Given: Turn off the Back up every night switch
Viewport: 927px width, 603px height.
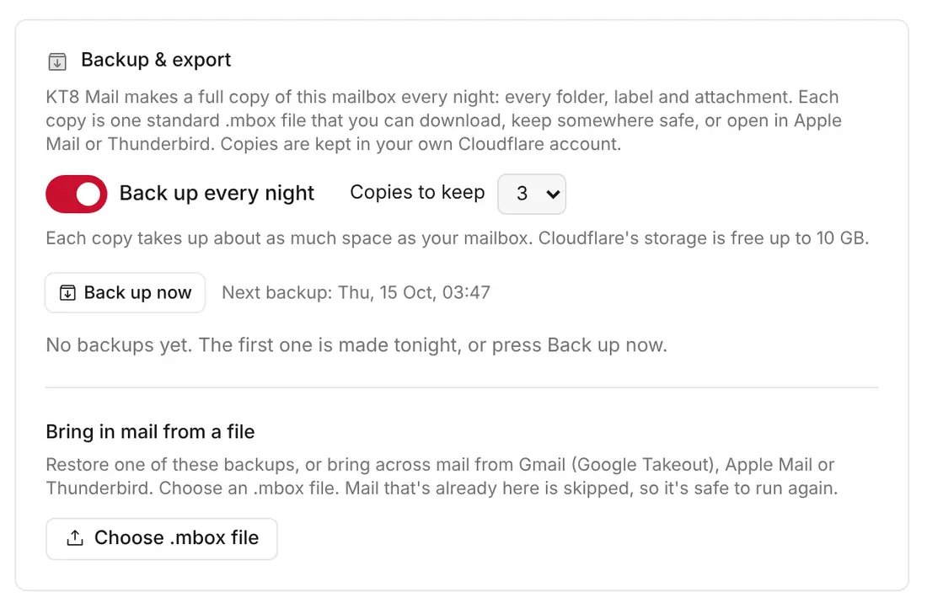Looking at the screenshot, I should click(x=76, y=194).
